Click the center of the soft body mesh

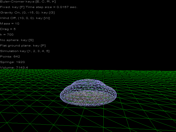coord(88,93)
